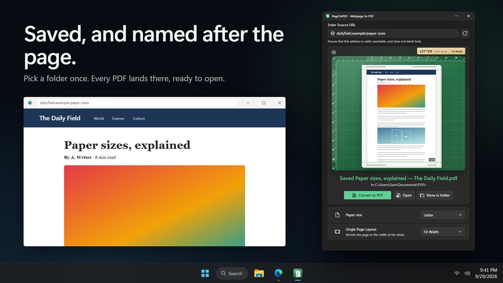Expand the Single Page Layout dropdown

coord(442,232)
